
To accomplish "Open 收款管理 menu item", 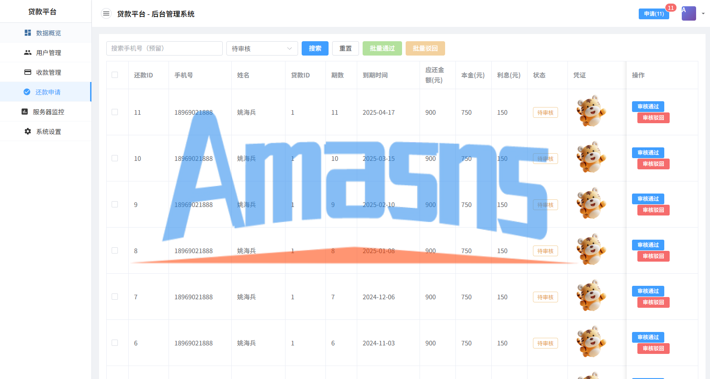I will pos(46,72).
